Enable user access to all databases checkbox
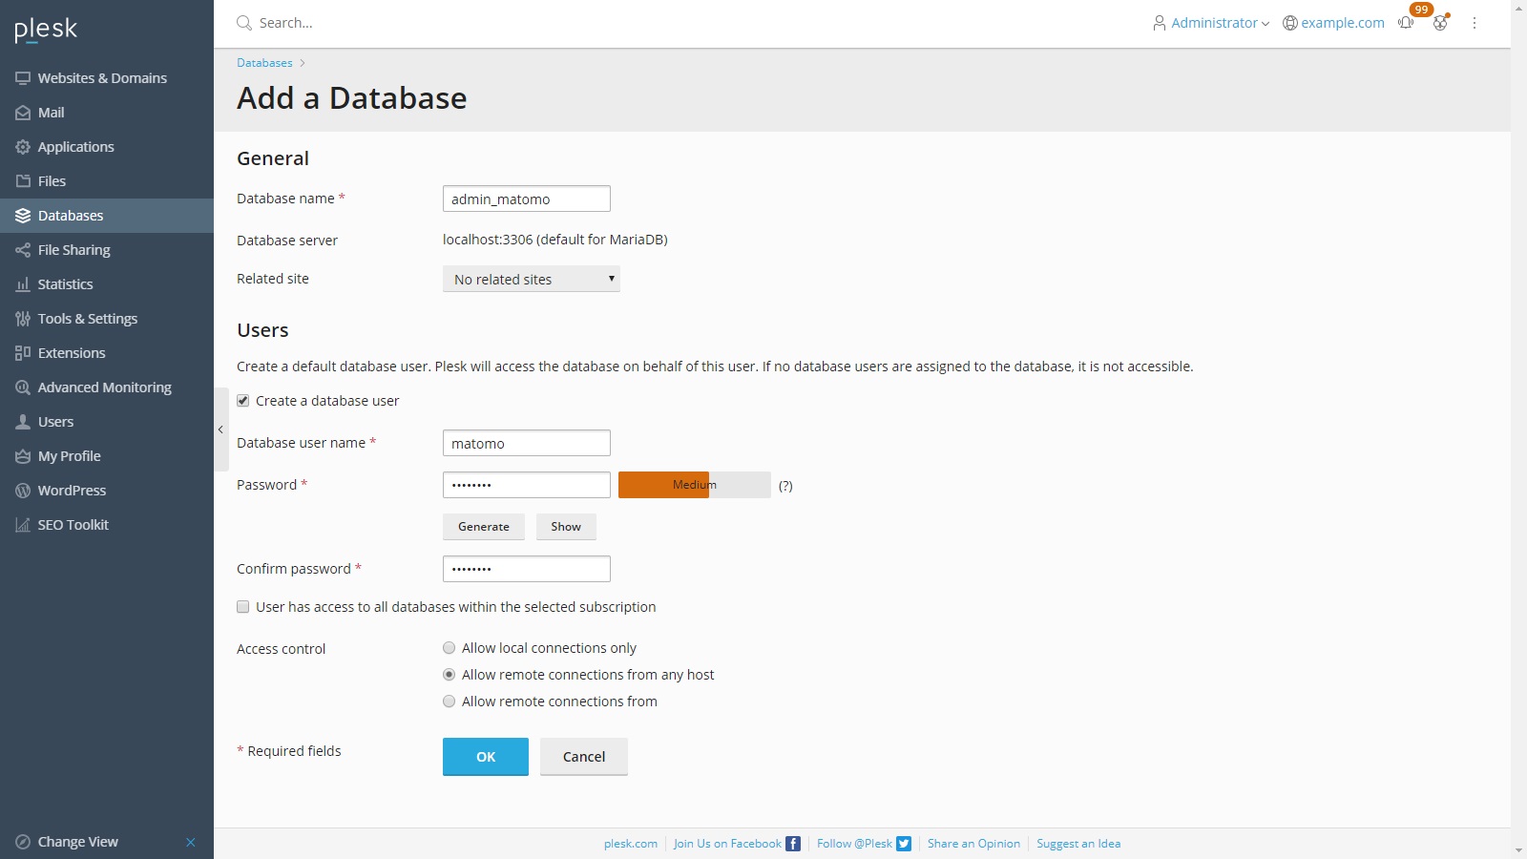 click(243, 607)
